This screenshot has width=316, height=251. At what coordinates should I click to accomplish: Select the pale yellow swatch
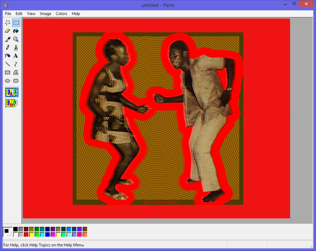[58, 235]
